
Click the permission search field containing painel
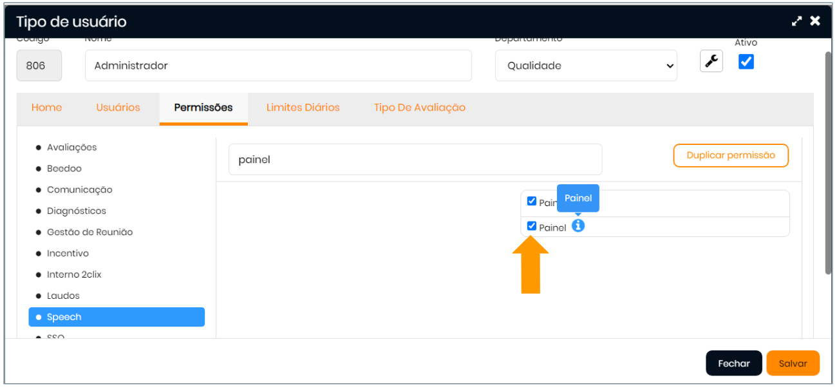point(415,160)
